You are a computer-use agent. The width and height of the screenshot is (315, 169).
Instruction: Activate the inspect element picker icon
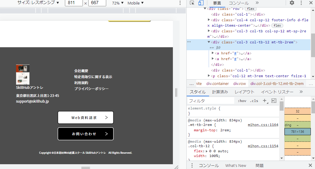click(x=192, y=3)
